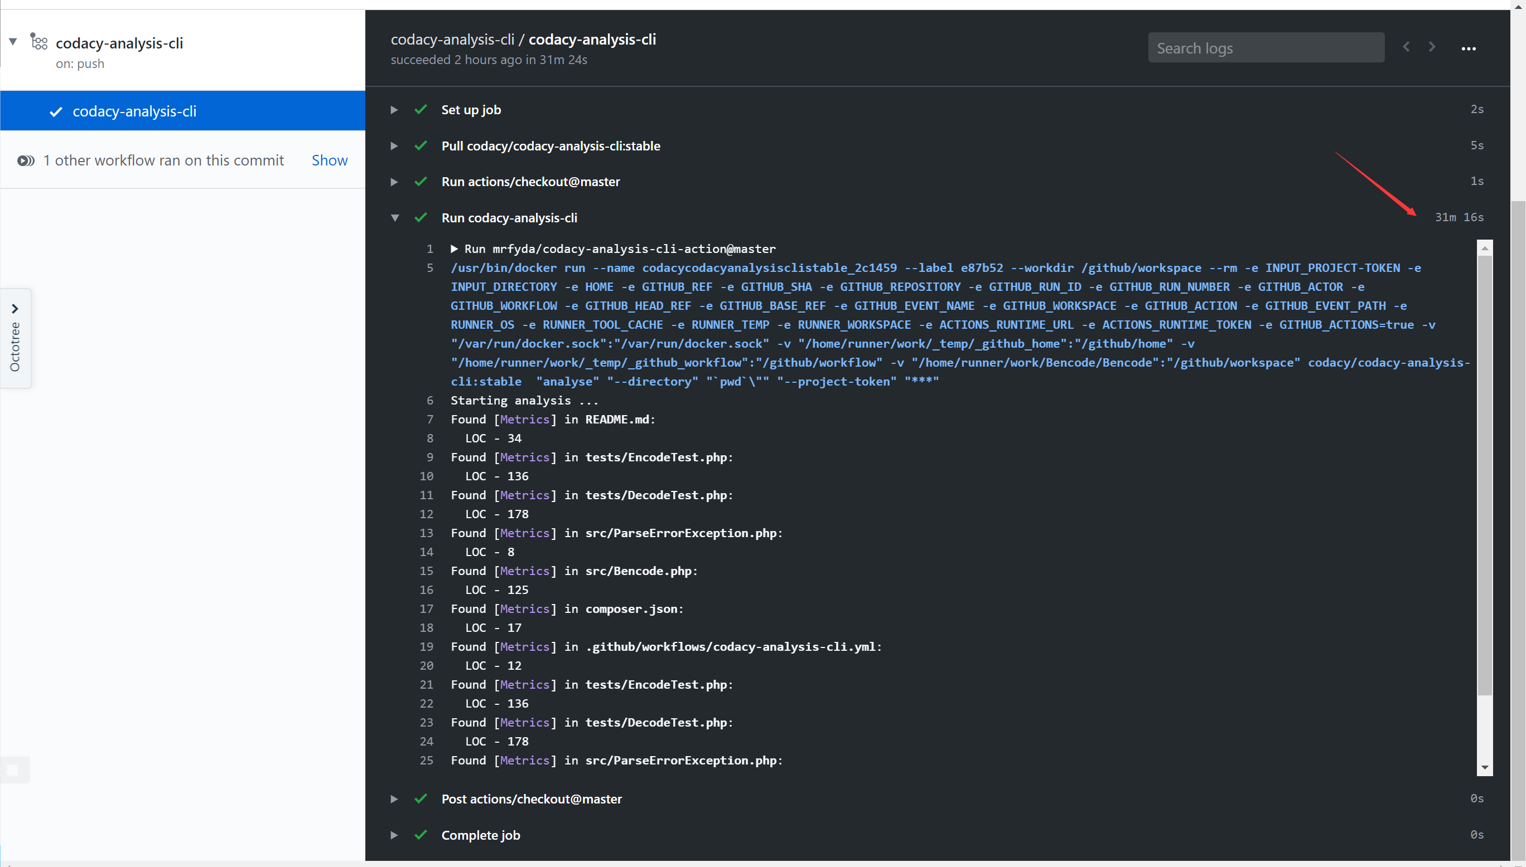Open the log options ellipsis menu
The width and height of the screenshot is (1526, 867).
point(1469,49)
